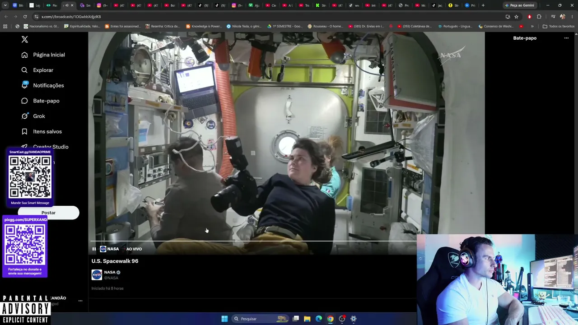Open Itens salvos

tap(42, 131)
